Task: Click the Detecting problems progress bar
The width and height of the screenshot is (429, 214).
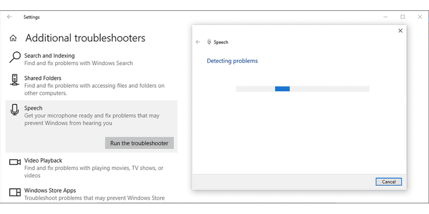Action: (303, 88)
